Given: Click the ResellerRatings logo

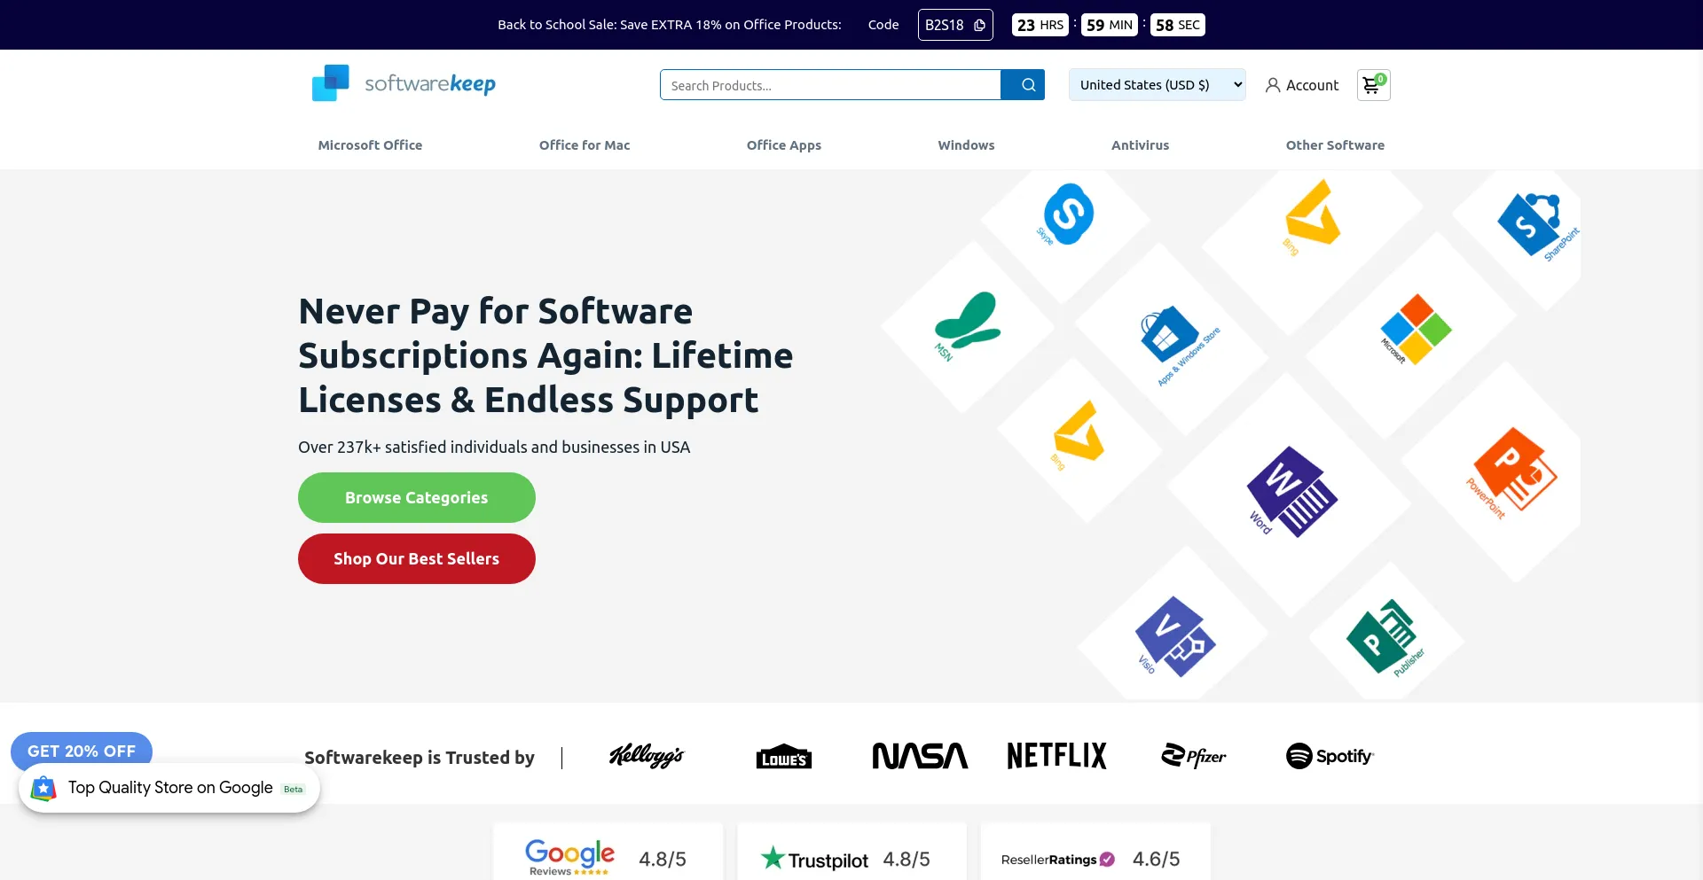Looking at the screenshot, I should pos(1058,859).
